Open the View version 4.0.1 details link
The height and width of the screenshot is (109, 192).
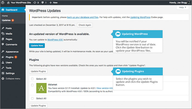[x=105, y=88]
